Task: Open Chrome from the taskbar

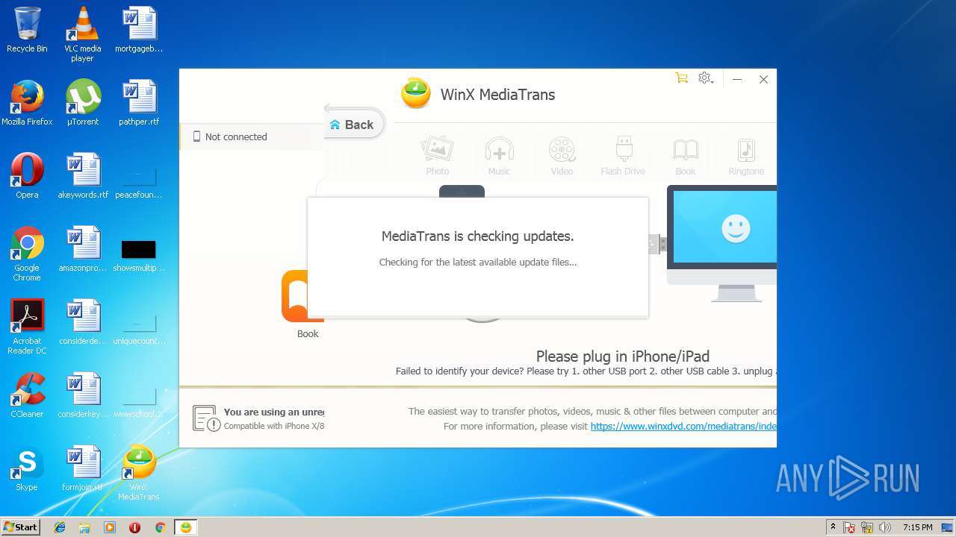Action: (x=160, y=527)
